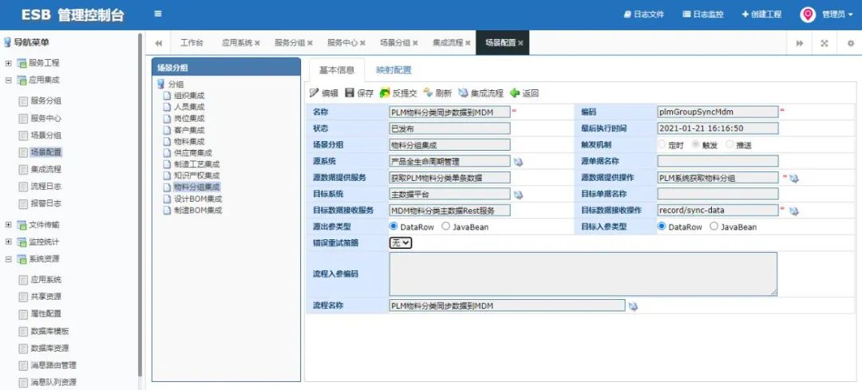This screenshot has height=390, width=862.
Task: Click lookup icon beside 目标数据接收操作 field
Action: 794,211
